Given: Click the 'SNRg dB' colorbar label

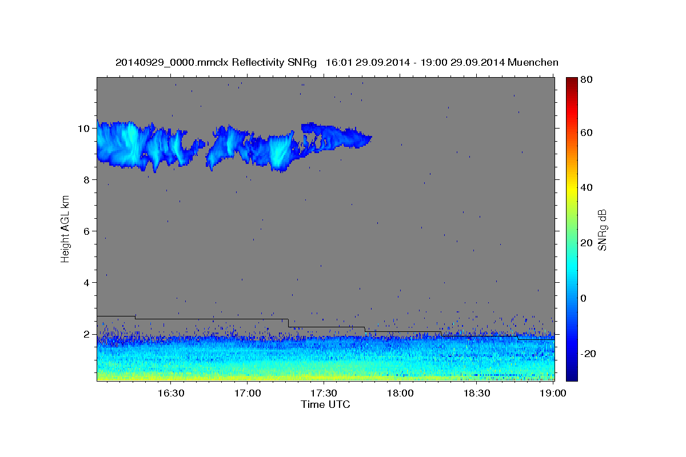Looking at the screenshot, I should 602,230.
